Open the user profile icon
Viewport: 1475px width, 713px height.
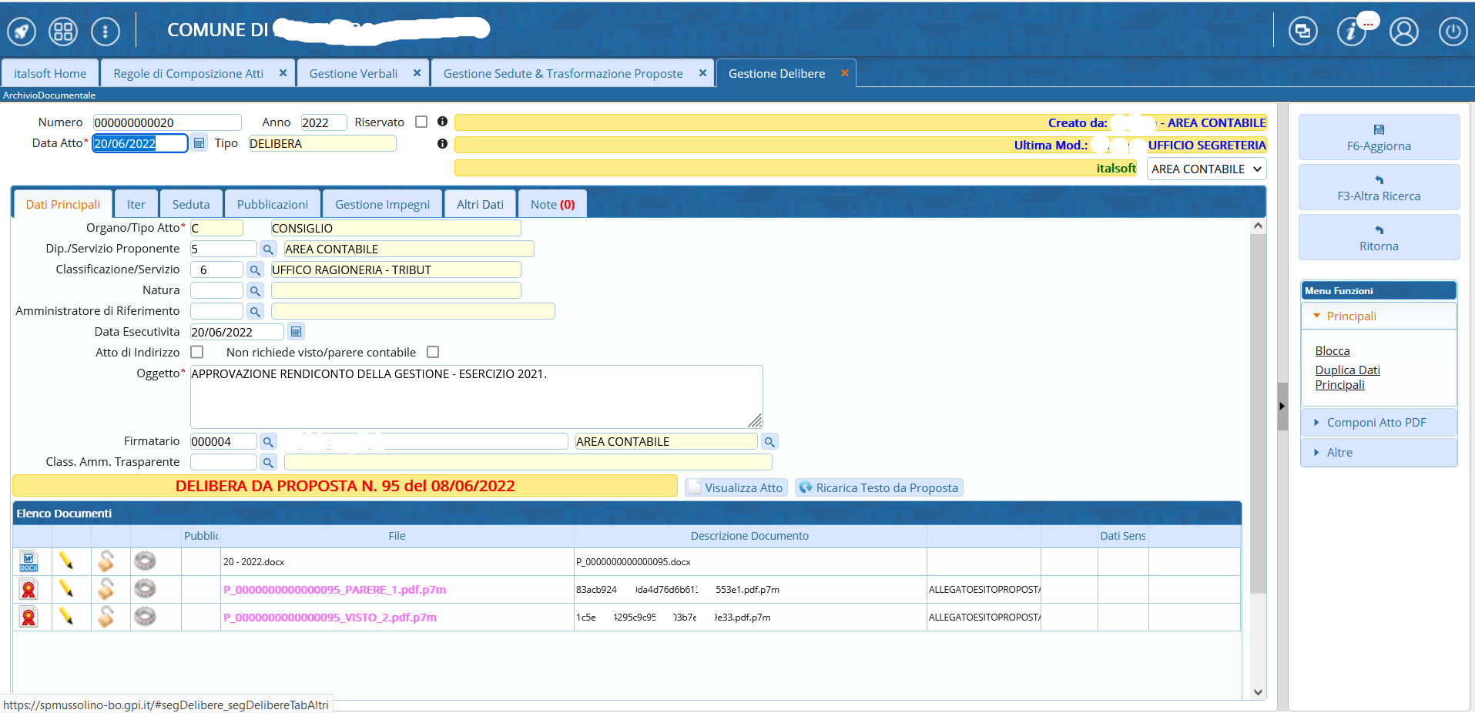1403,32
